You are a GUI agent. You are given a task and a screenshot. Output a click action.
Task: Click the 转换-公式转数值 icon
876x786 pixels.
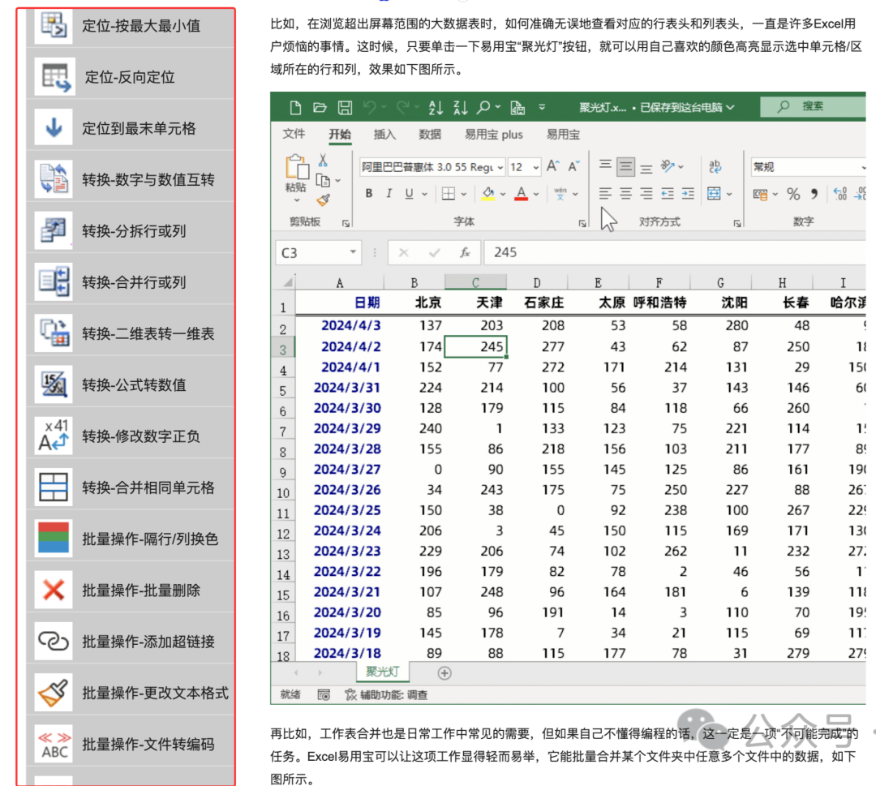(54, 384)
